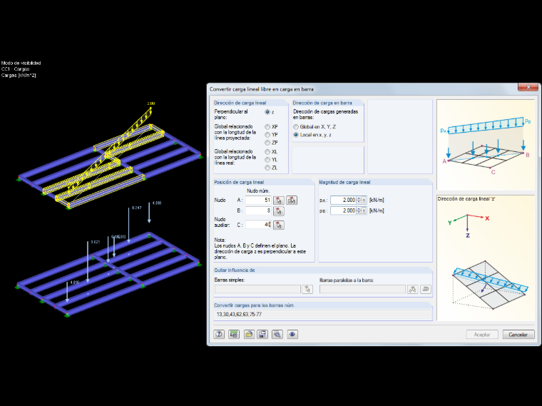The image size is (542, 406).
Task: Click the magnifier view icon in the dialog footer
Action: (277, 335)
